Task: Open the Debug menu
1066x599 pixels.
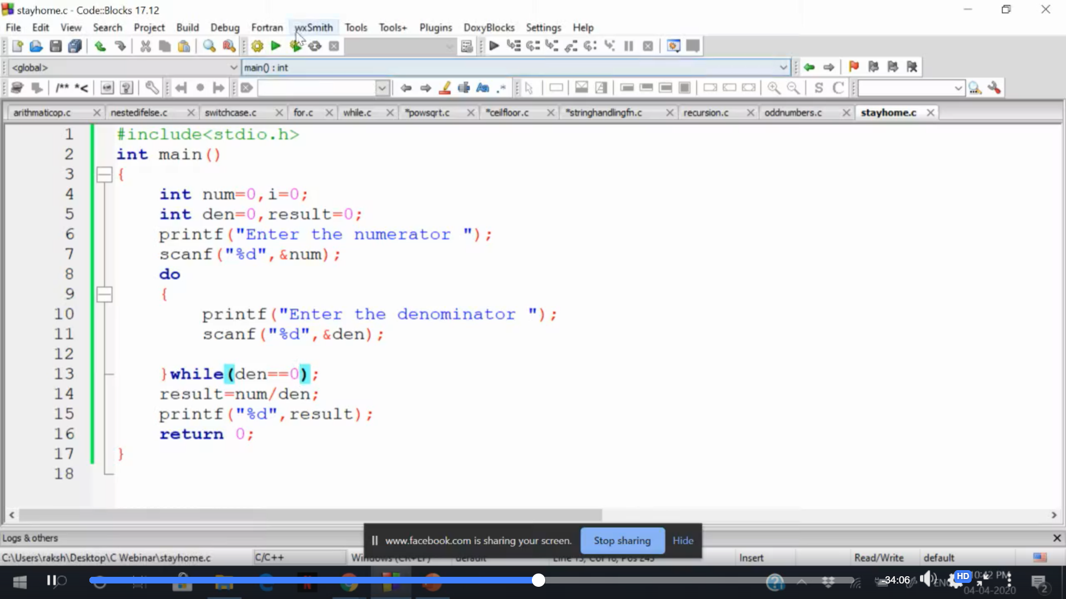Action: tap(224, 27)
